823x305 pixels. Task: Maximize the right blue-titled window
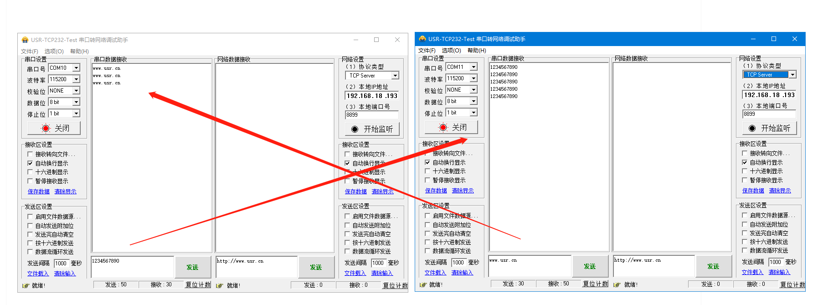coord(773,39)
